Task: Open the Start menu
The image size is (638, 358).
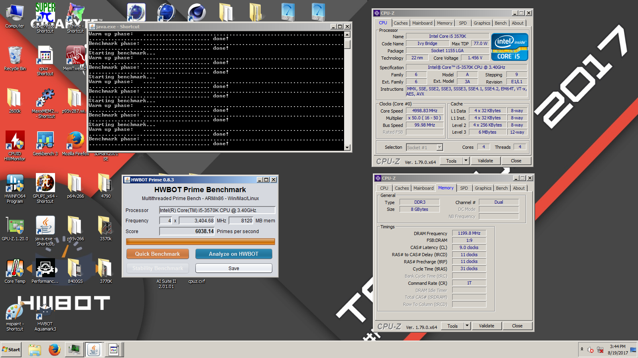Action: (x=11, y=350)
